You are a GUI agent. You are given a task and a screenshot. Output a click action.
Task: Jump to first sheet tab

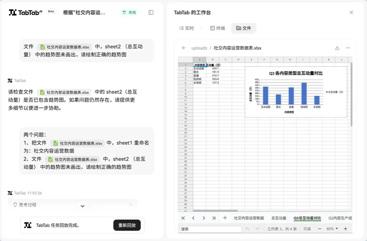(x=183, y=218)
